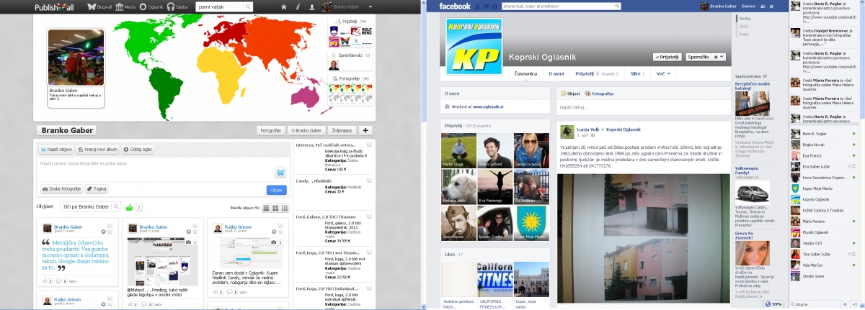
Task: Click the Sporočilo message button
Action: (698, 56)
